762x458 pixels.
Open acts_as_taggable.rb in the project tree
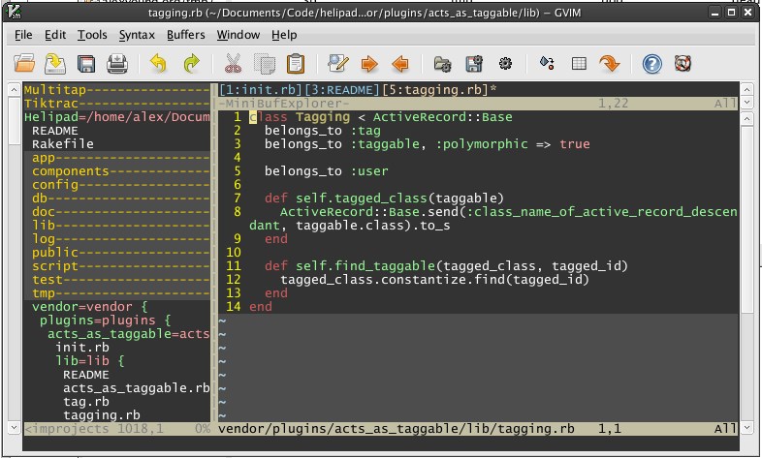pyautogui.click(x=136, y=388)
